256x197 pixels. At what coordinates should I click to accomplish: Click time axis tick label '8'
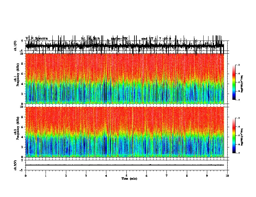pos(187,176)
